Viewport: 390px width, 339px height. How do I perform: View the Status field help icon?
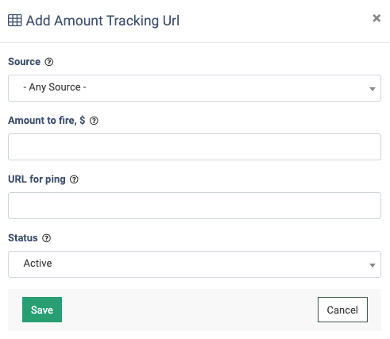tap(47, 238)
